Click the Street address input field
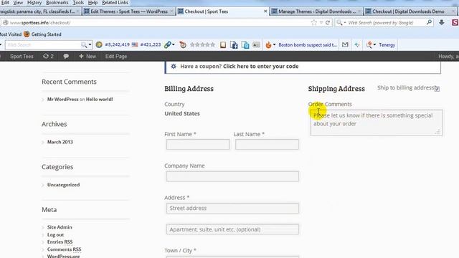 tap(232, 208)
